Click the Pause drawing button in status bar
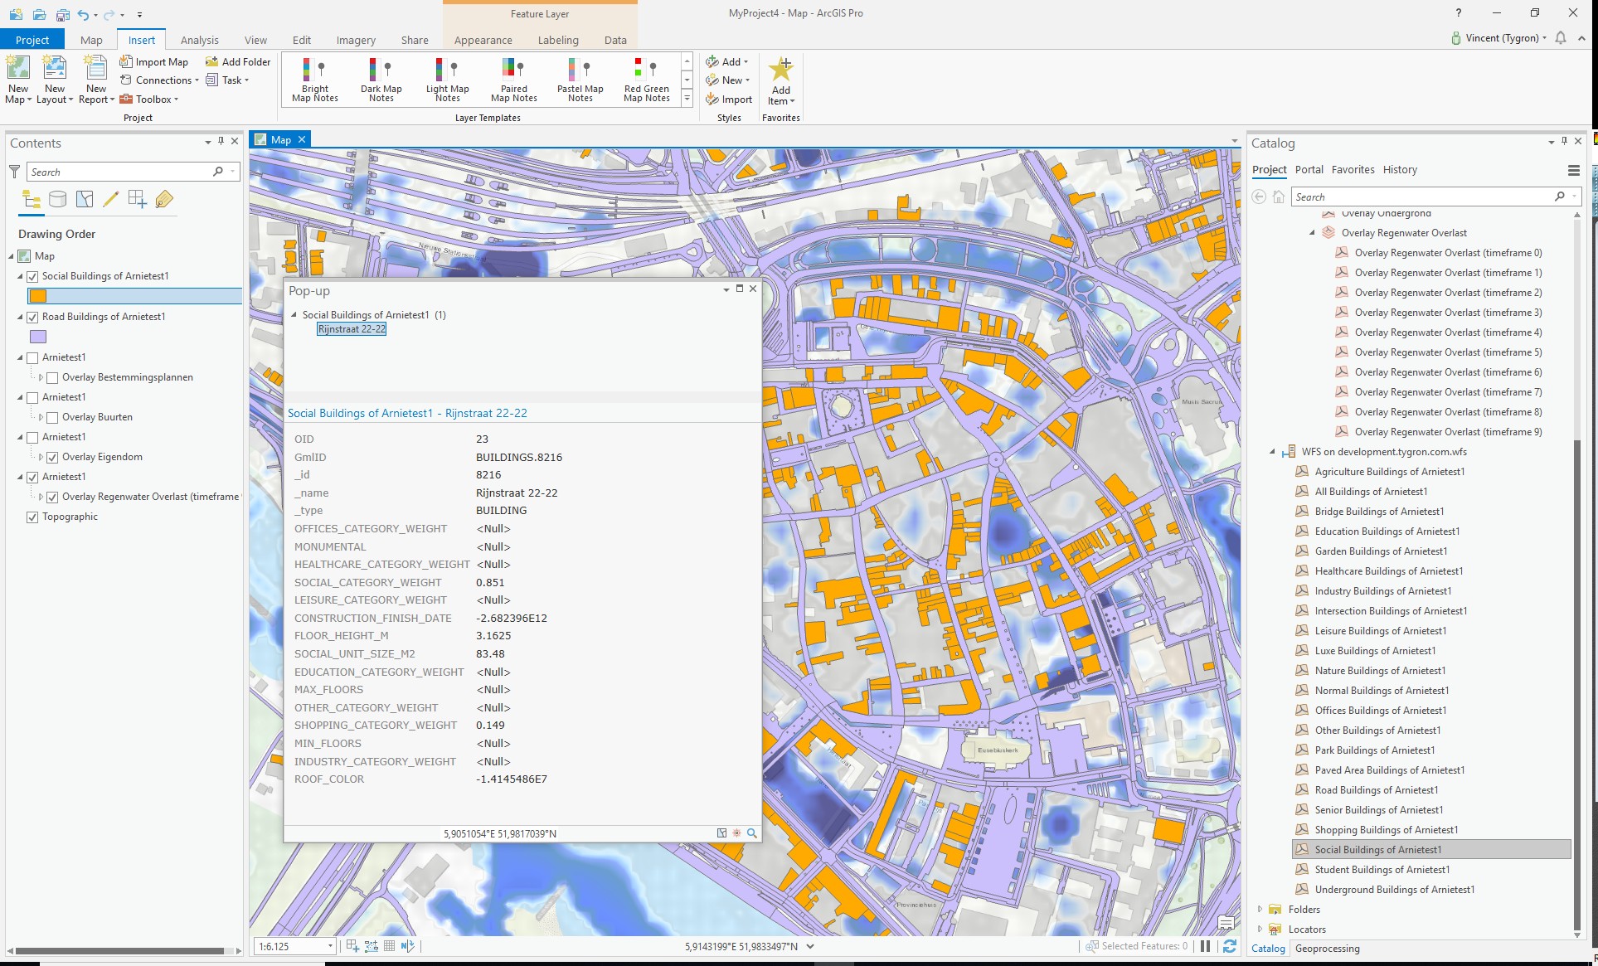The height and width of the screenshot is (966, 1598). tap(1206, 946)
